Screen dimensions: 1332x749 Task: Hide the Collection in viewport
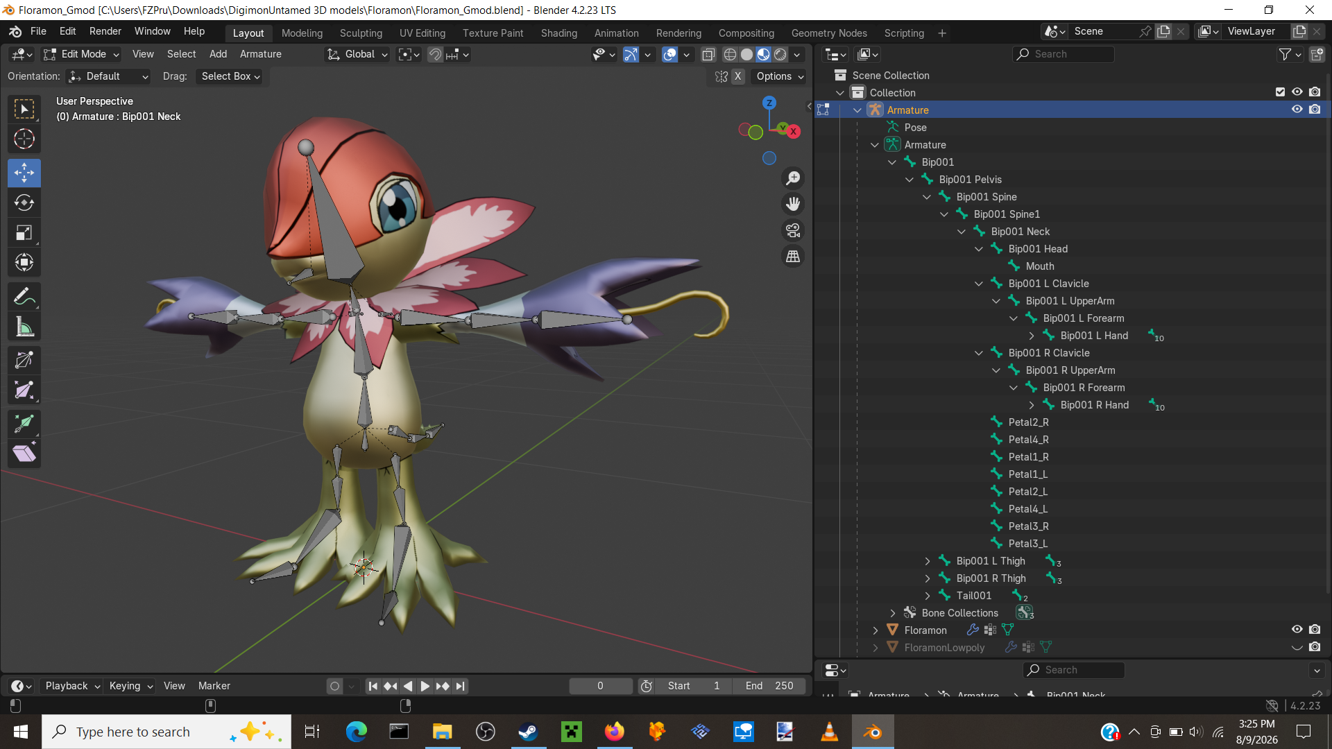pyautogui.click(x=1297, y=92)
